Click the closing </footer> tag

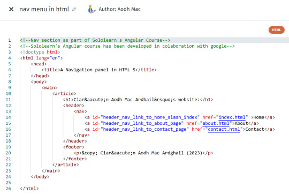click(75, 159)
